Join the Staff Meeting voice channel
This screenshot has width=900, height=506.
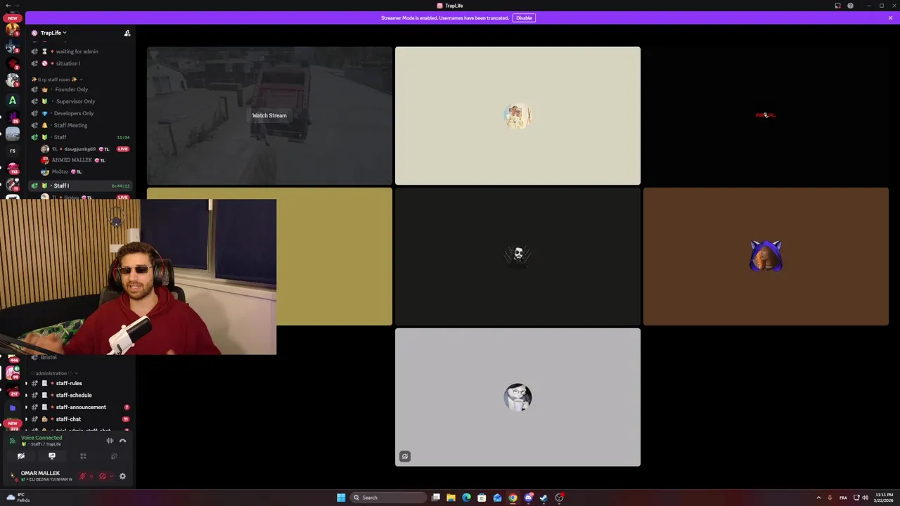pos(80,125)
